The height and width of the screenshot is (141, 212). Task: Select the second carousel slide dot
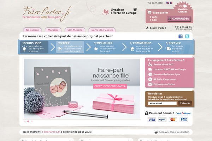pos(28,121)
